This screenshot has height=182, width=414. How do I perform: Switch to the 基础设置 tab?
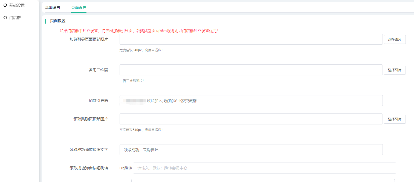[x=53, y=7]
